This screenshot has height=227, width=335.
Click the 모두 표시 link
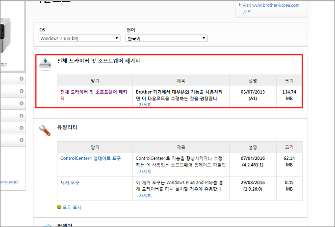point(72,207)
